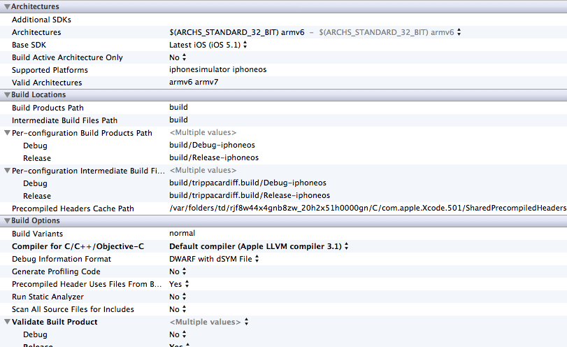567x347 pixels.
Task: Collapse Per-configuration Build Products Path row
Action: 7,133
